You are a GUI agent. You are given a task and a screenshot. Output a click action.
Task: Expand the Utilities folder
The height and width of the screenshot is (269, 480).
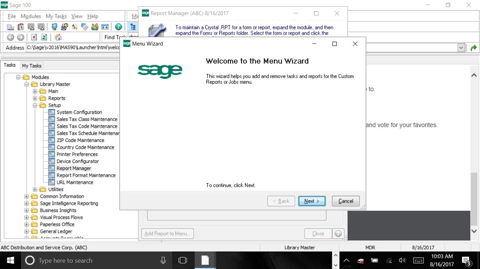34,189
